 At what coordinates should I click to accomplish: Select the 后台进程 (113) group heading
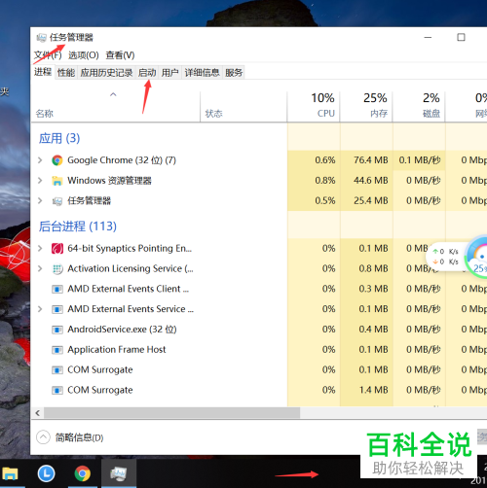point(78,227)
